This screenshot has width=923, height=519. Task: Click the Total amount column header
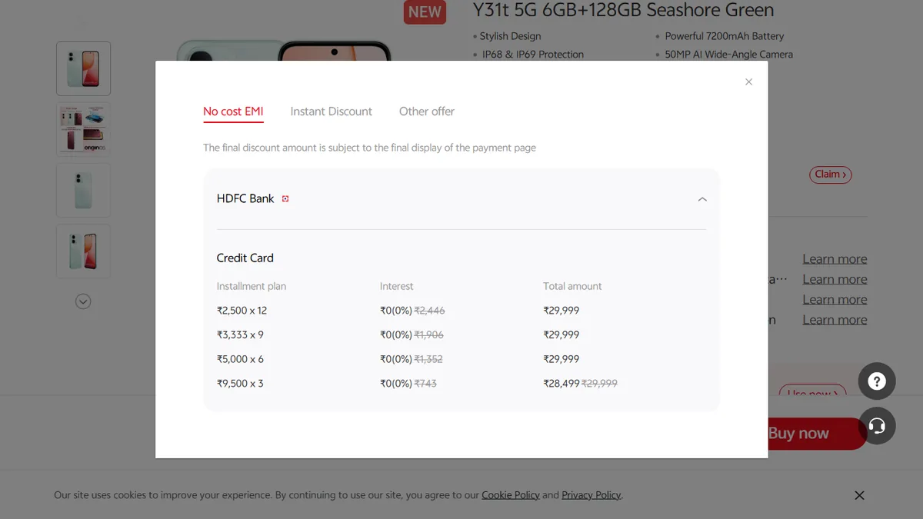pyautogui.click(x=572, y=286)
